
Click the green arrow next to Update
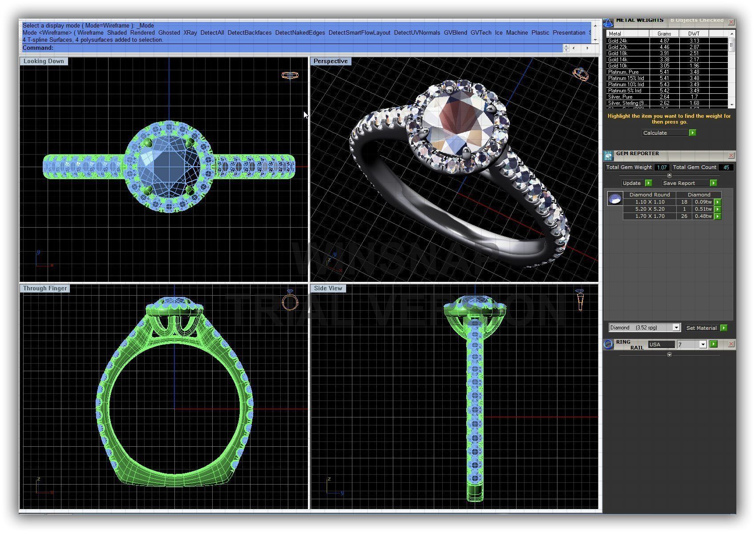tap(648, 183)
